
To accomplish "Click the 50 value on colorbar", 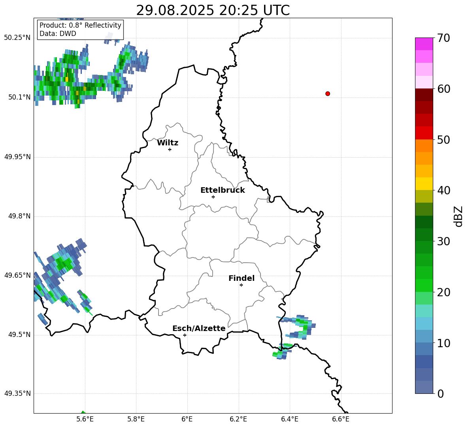I will click(x=443, y=140).
